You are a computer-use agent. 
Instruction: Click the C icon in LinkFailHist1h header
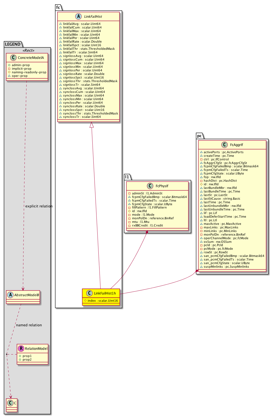[89, 293]
